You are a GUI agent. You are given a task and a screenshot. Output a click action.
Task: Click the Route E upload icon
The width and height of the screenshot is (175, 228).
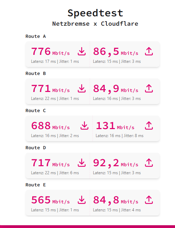pos(149,200)
